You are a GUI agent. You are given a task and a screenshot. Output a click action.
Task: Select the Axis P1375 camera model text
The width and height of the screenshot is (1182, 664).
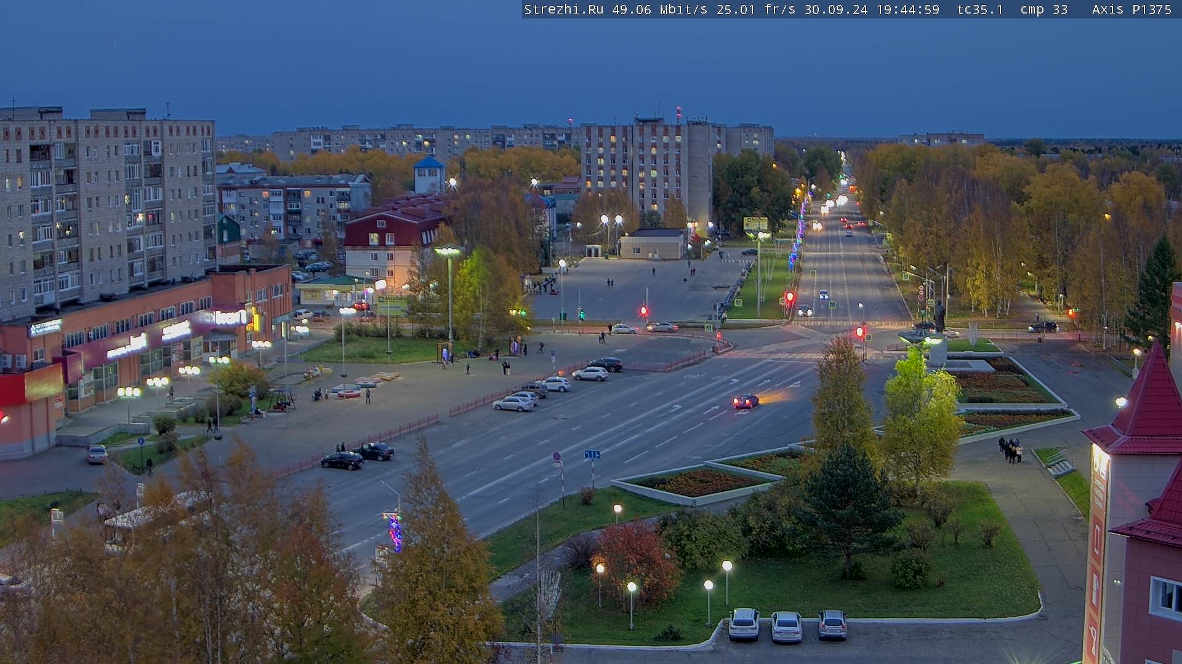point(1132,9)
